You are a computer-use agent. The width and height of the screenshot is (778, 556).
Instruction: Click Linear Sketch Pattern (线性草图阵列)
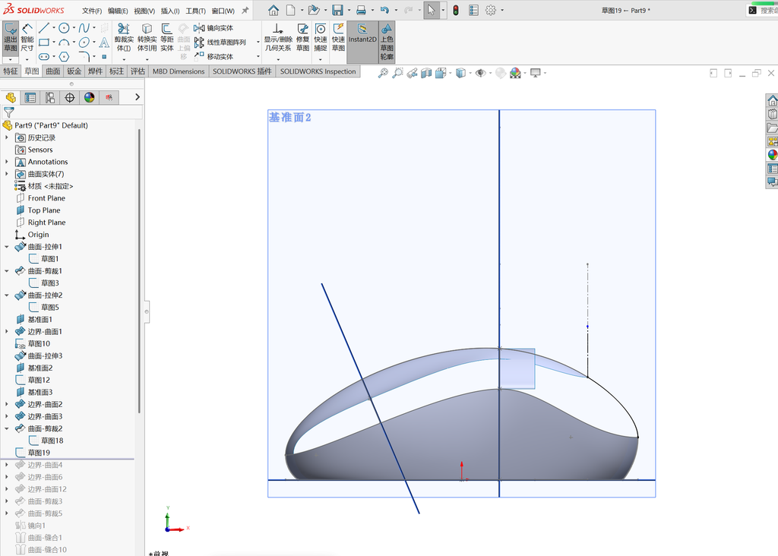(220, 43)
